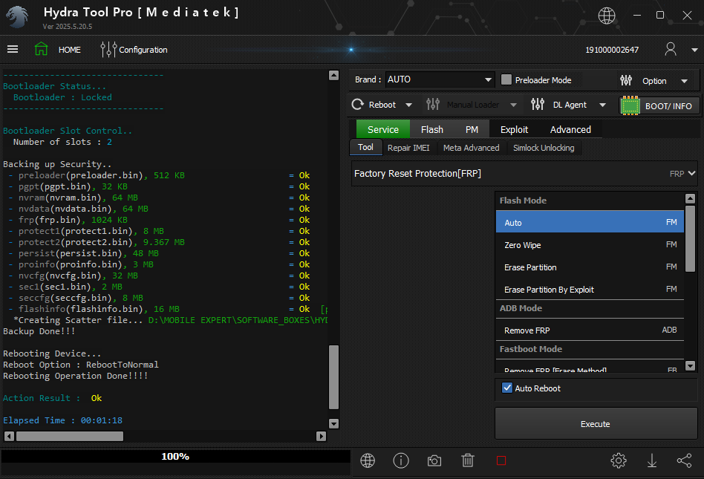The image size is (704, 479).
Task: Click the Factory Reset Protection[FRP] header
Action: [524, 173]
